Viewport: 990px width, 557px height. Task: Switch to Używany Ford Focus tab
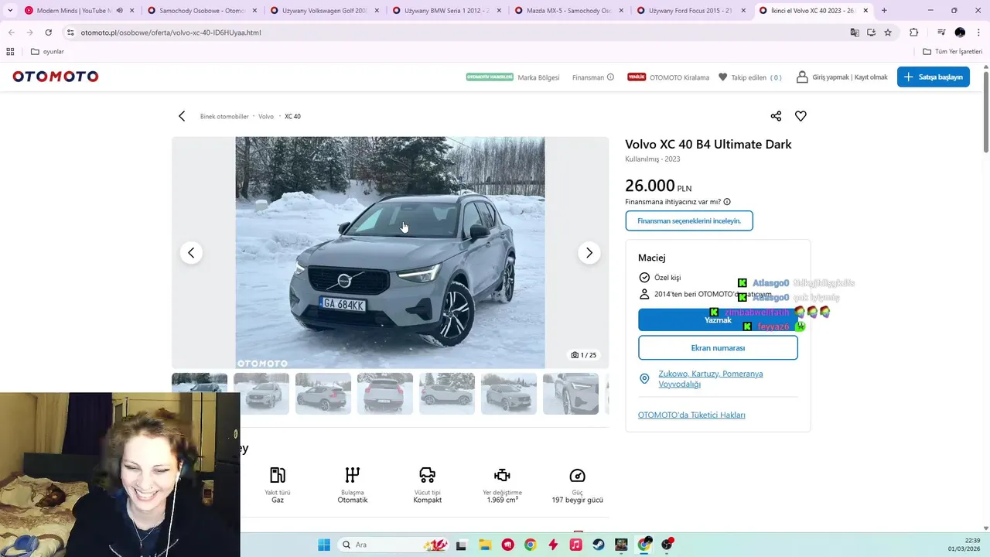tap(691, 11)
